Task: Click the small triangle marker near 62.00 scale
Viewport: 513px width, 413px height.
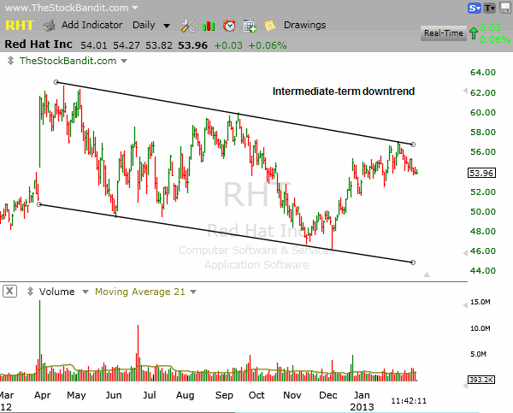Action: click(465, 91)
